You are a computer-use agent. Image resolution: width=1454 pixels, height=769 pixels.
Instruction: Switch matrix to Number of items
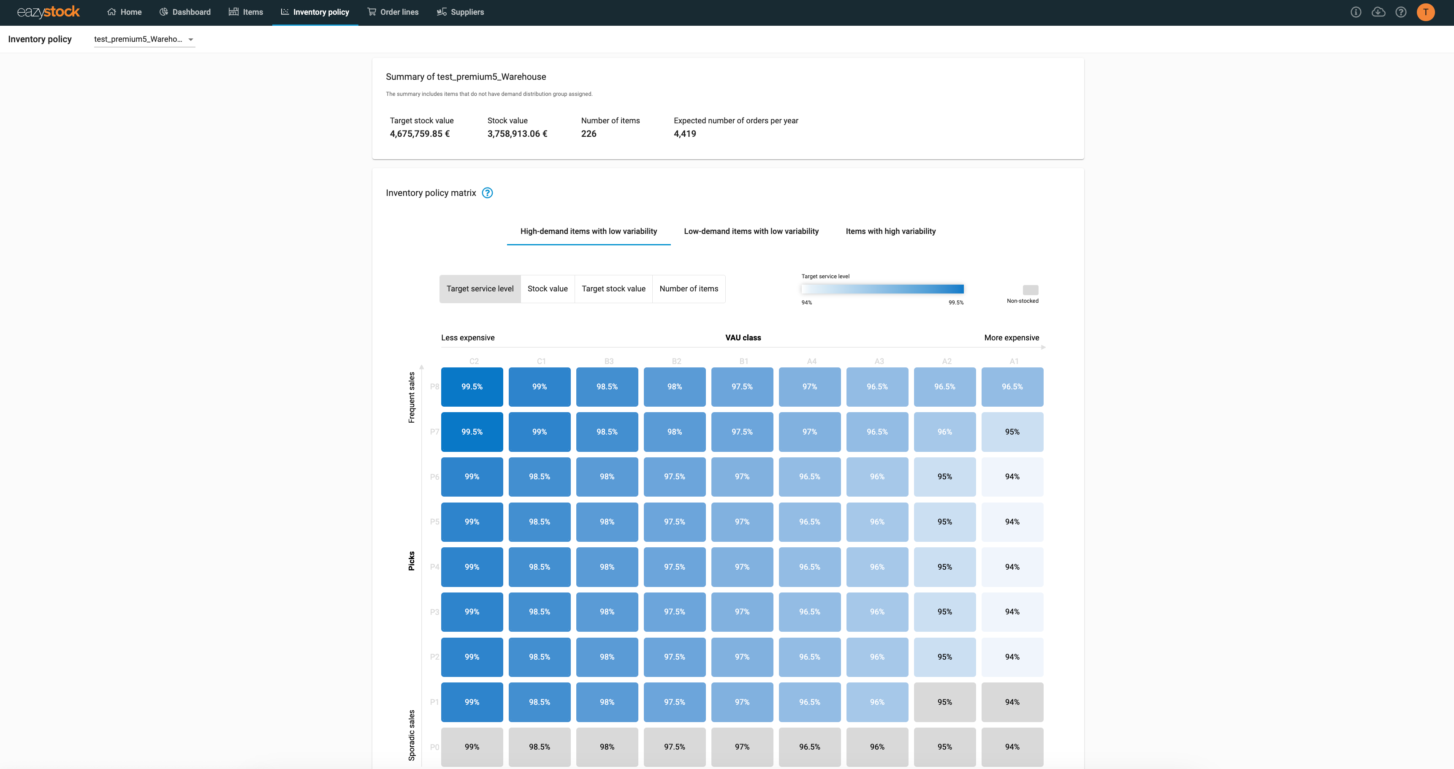tap(689, 288)
